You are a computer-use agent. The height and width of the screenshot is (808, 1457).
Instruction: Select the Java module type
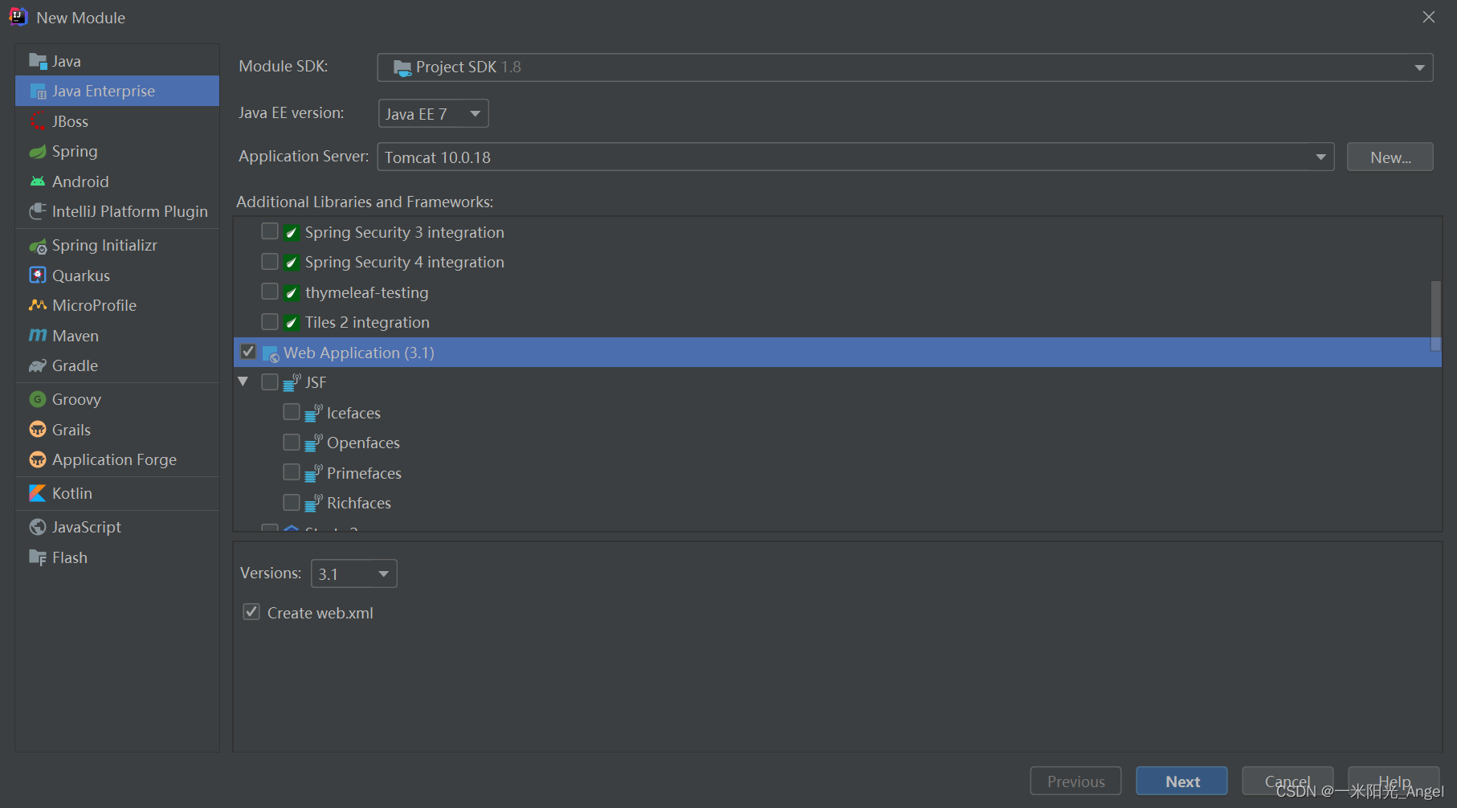coord(117,61)
